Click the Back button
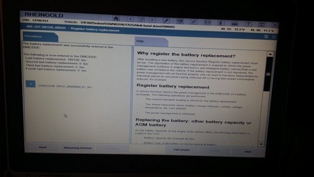Screen dimensions: 314x177 coord(43,147)
